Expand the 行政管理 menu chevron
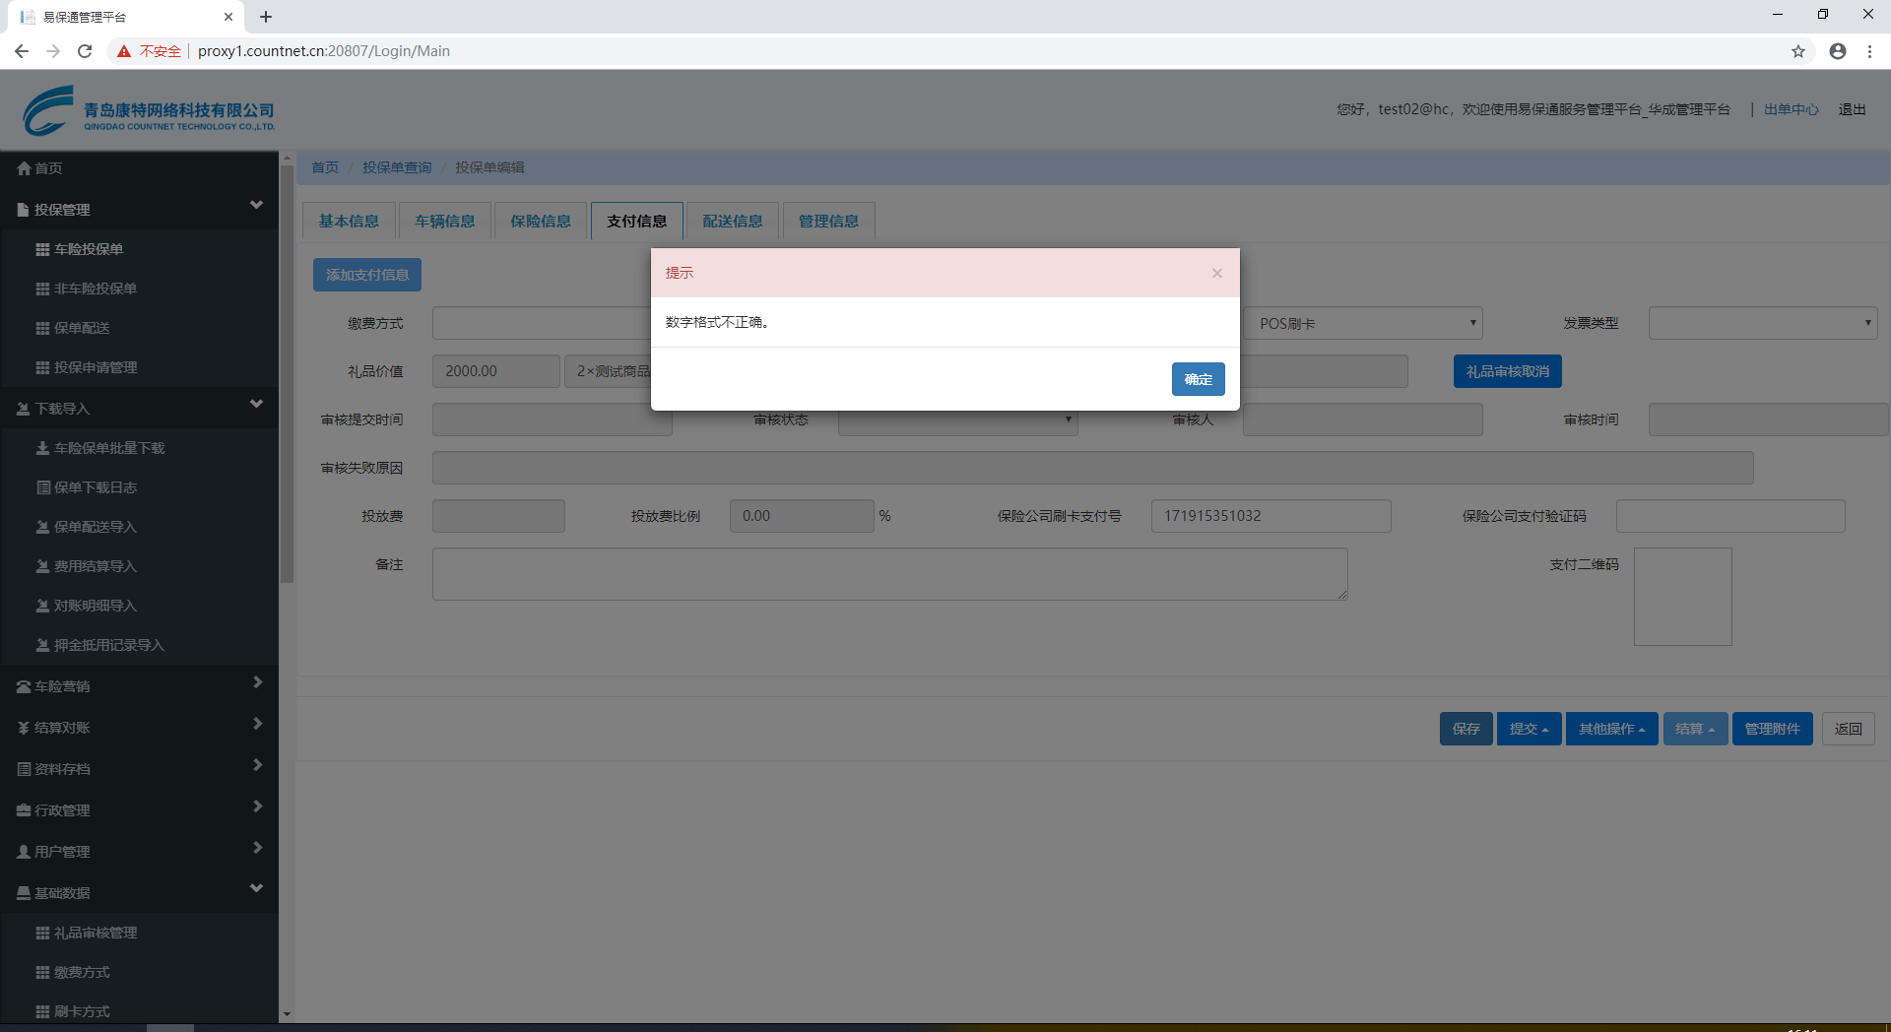This screenshot has height=1032, width=1891. tap(257, 806)
